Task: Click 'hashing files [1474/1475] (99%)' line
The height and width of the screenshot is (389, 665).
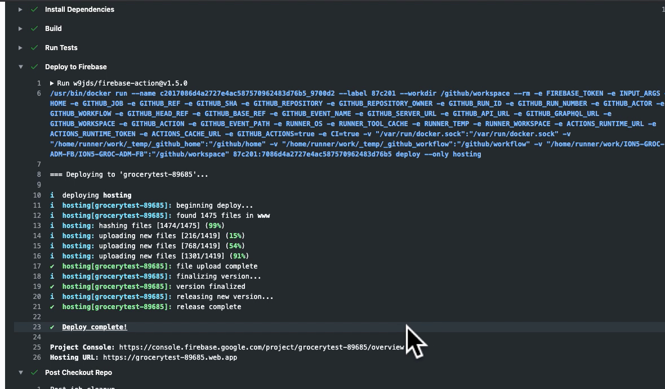Action: (x=162, y=226)
